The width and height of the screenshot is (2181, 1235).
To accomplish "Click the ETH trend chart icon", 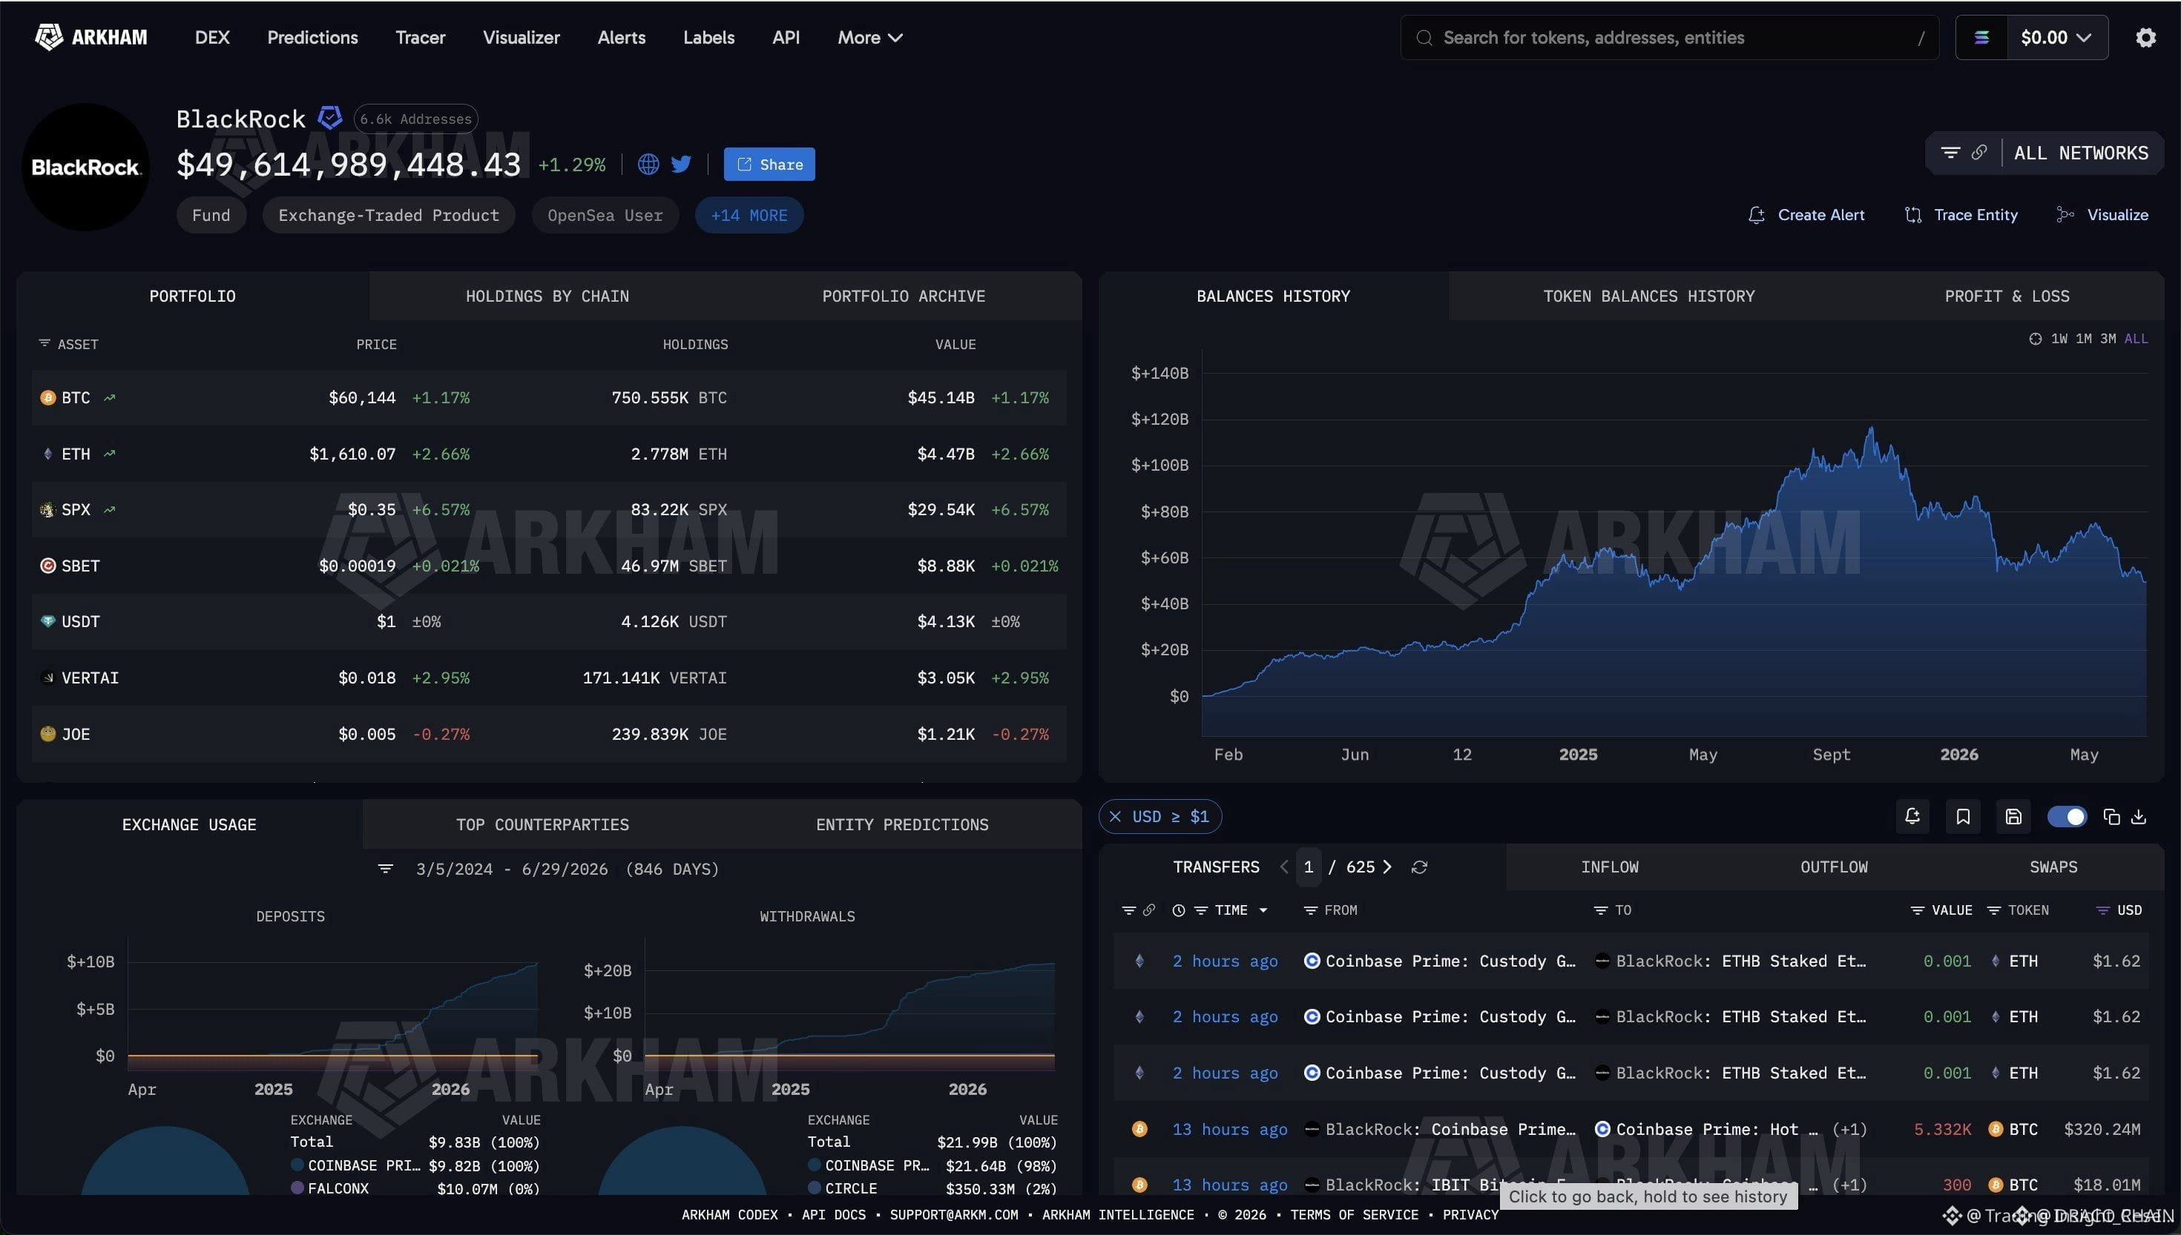I will (110, 454).
